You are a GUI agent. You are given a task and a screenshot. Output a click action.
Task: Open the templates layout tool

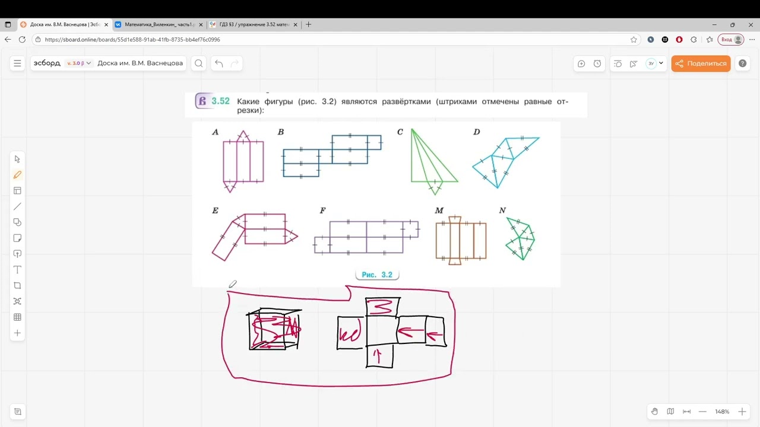[17, 191]
